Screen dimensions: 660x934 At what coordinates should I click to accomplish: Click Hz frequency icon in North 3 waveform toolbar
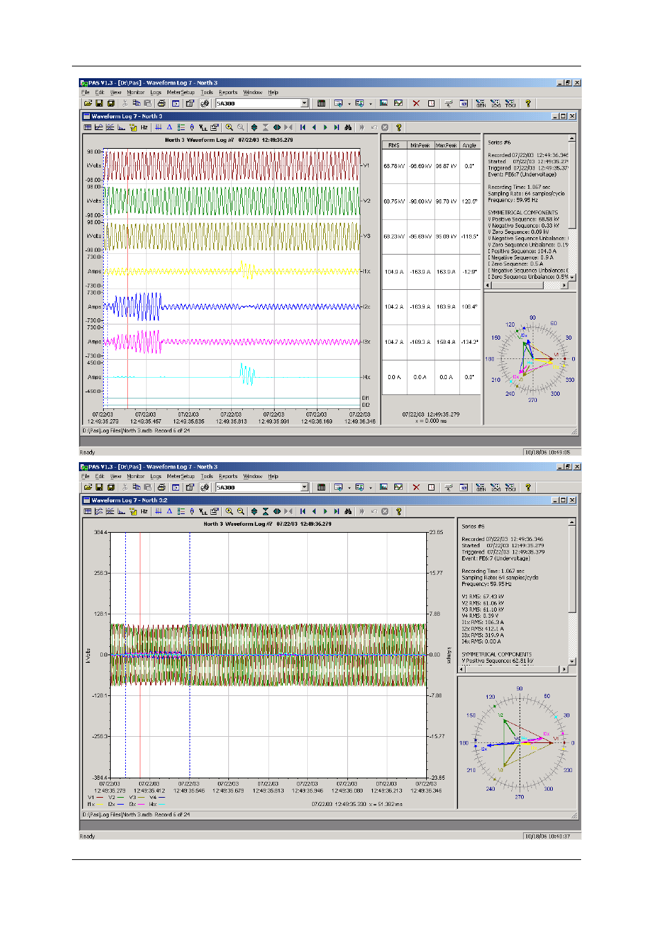coord(144,127)
